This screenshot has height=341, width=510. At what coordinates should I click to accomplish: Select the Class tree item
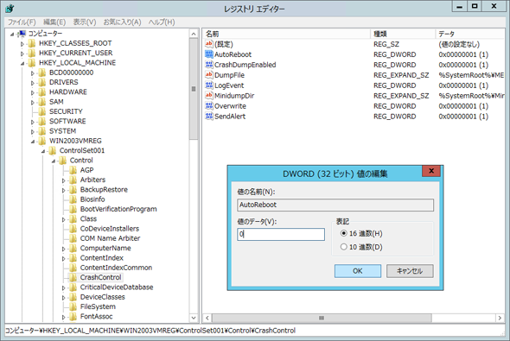click(88, 218)
